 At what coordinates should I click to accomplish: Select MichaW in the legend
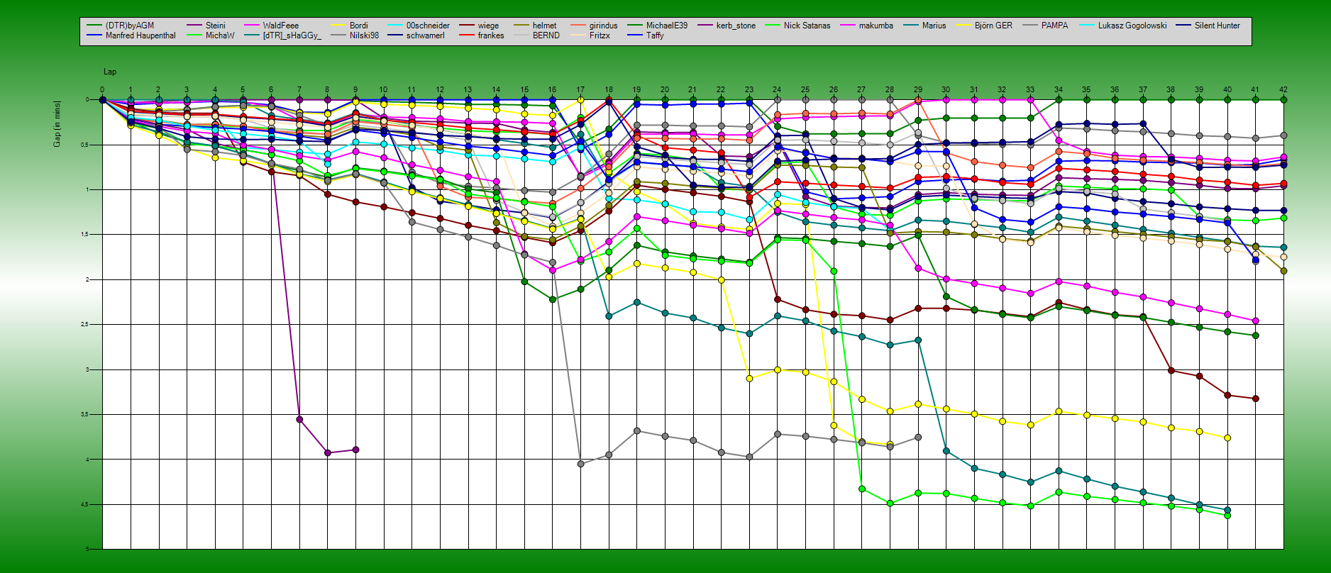220,35
